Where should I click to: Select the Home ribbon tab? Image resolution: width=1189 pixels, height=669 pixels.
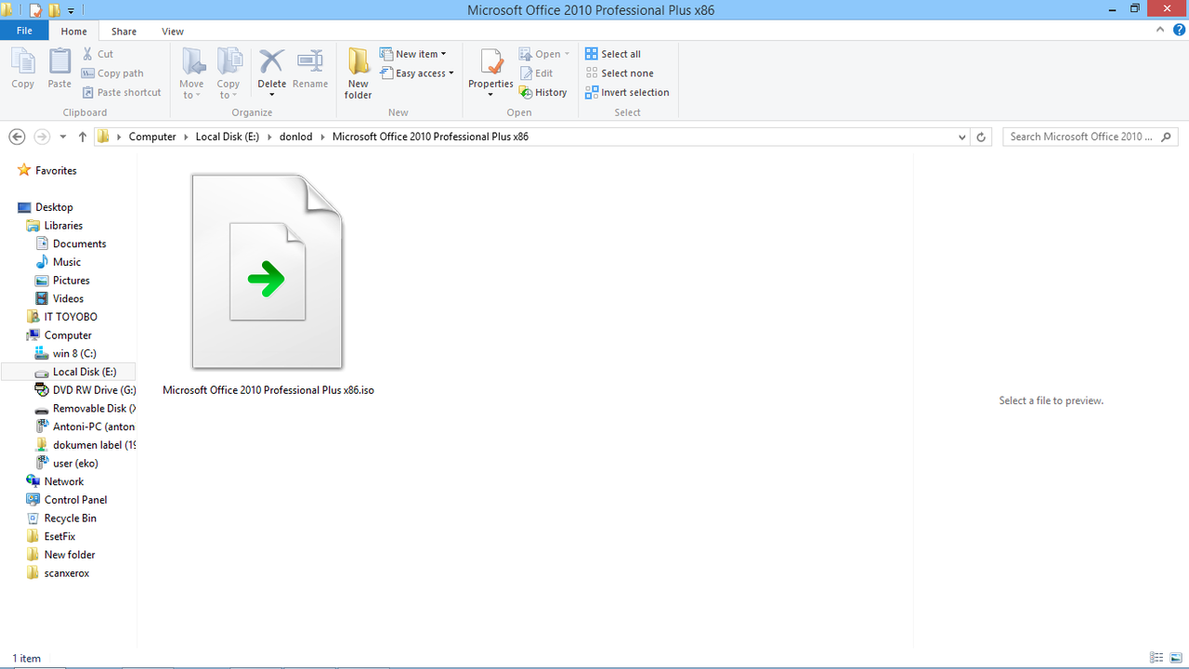(x=73, y=31)
